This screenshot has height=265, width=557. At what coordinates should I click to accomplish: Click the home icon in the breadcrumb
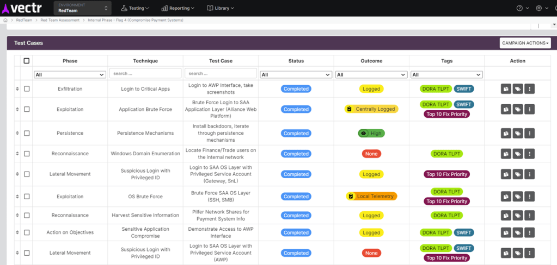(5, 20)
